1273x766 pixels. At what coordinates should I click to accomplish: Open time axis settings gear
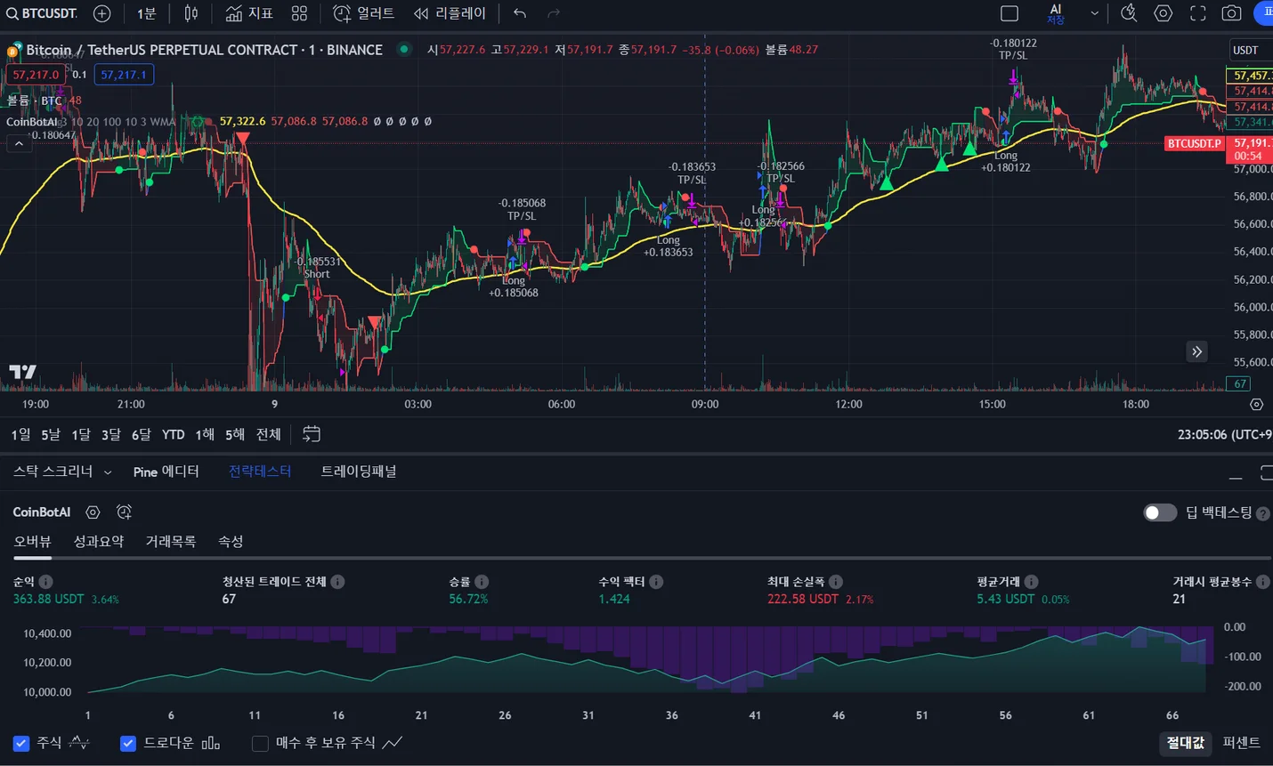point(1256,404)
